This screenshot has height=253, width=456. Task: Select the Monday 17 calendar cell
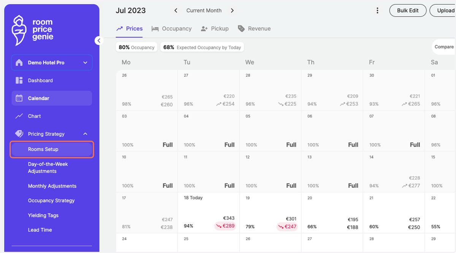[147, 213]
